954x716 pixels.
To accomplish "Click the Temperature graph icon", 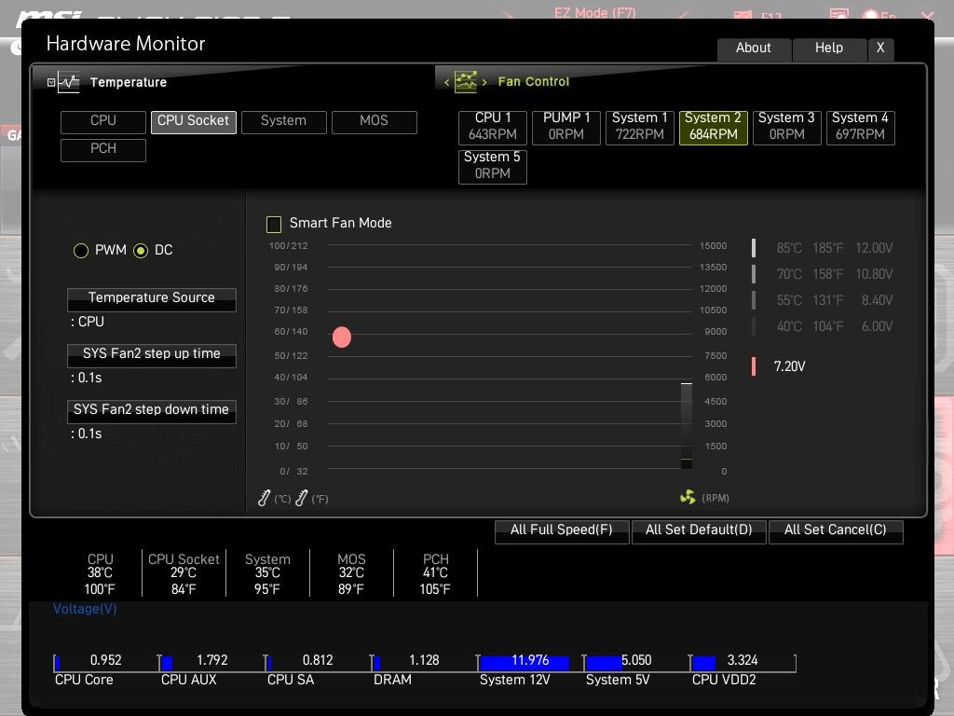I will point(69,82).
